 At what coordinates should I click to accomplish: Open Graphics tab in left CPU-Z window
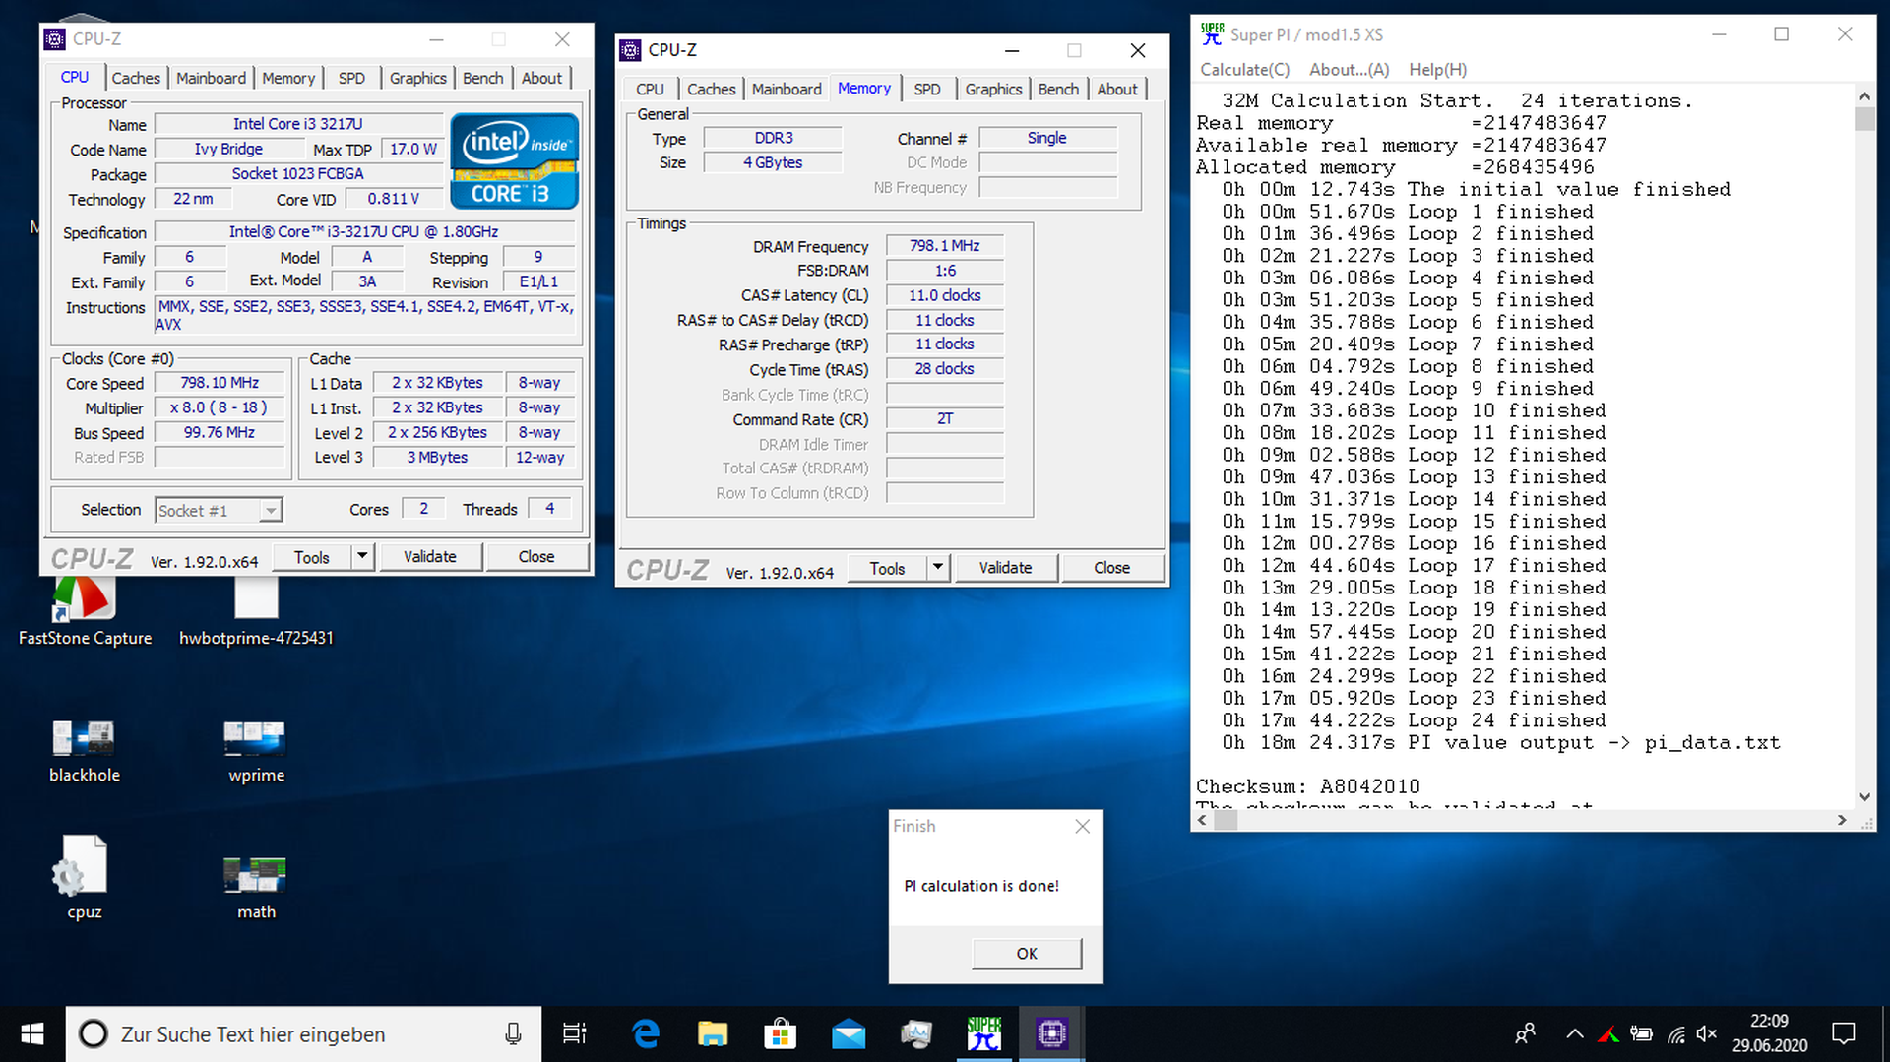pyautogui.click(x=417, y=78)
